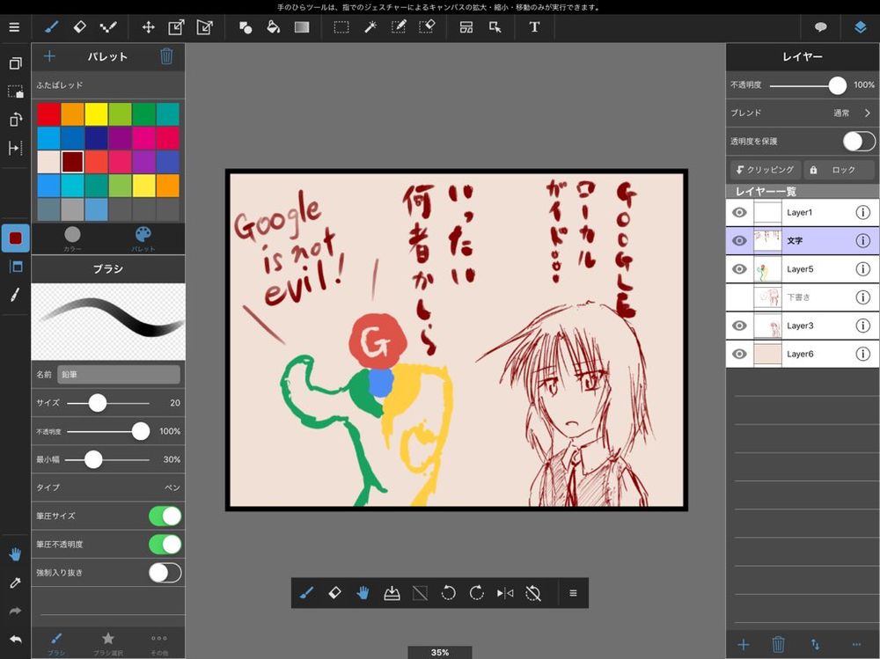Screen dimensions: 880x659
Task: Choose the magic wand selection tool
Action: 370,27
